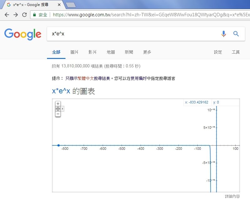Image resolution: width=250 pixels, height=204 pixels.
Task: Click the blue x*e^x graph title
Action: [x=61, y=91]
